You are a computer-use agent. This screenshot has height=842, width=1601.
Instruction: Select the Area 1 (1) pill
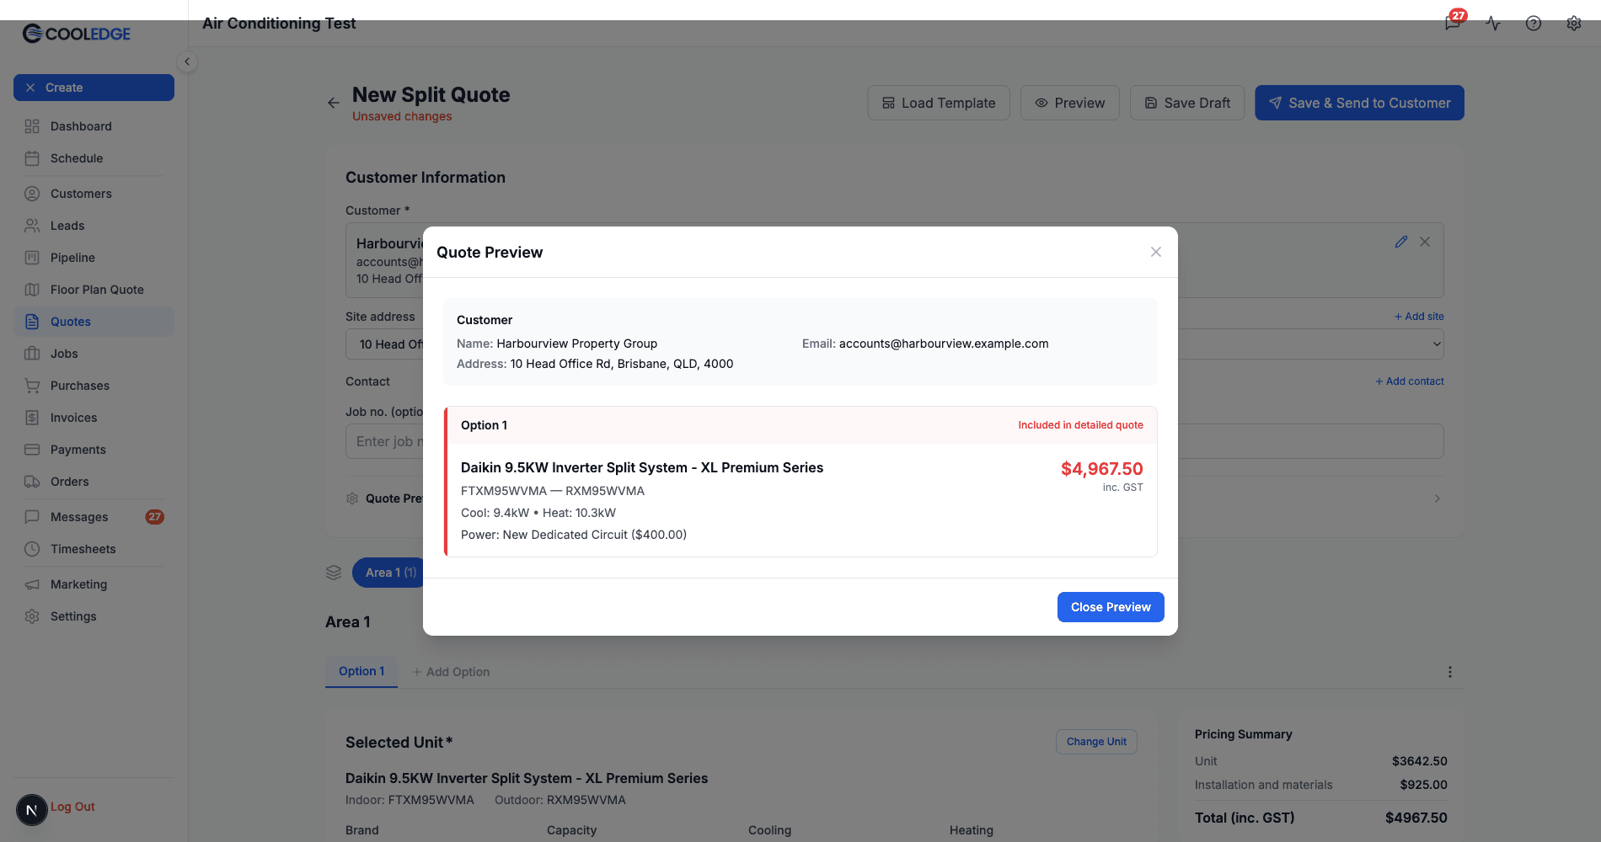(x=391, y=573)
